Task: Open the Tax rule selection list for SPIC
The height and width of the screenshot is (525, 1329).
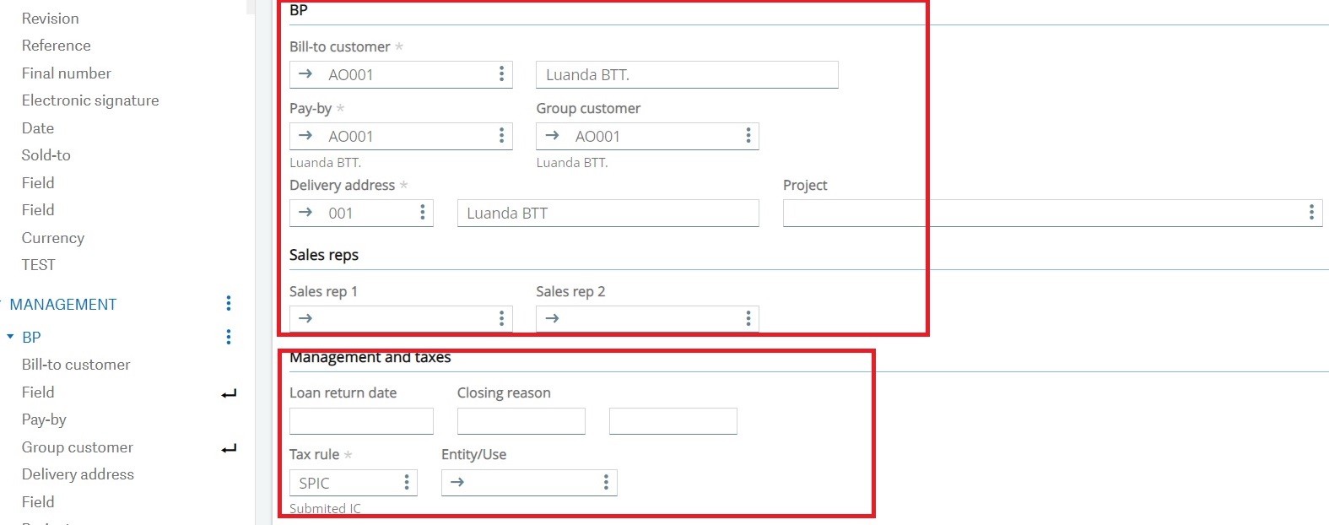Action: coord(404,482)
